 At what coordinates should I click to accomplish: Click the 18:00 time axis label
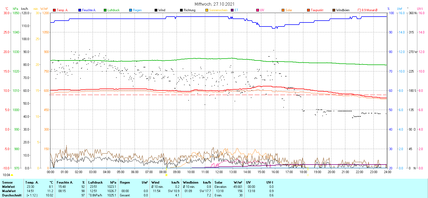point(303,172)
